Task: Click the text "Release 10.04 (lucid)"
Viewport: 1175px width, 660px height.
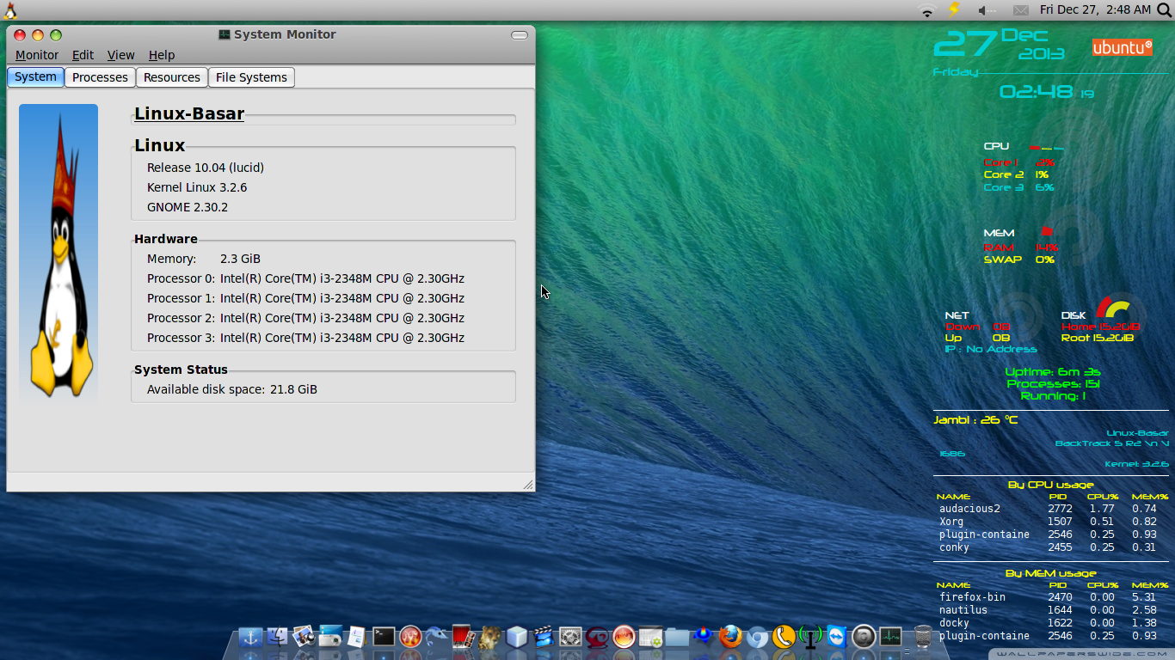Action: (206, 168)
